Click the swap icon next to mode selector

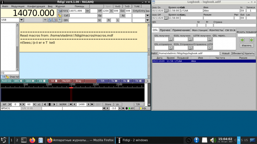[x=50, y=20]
